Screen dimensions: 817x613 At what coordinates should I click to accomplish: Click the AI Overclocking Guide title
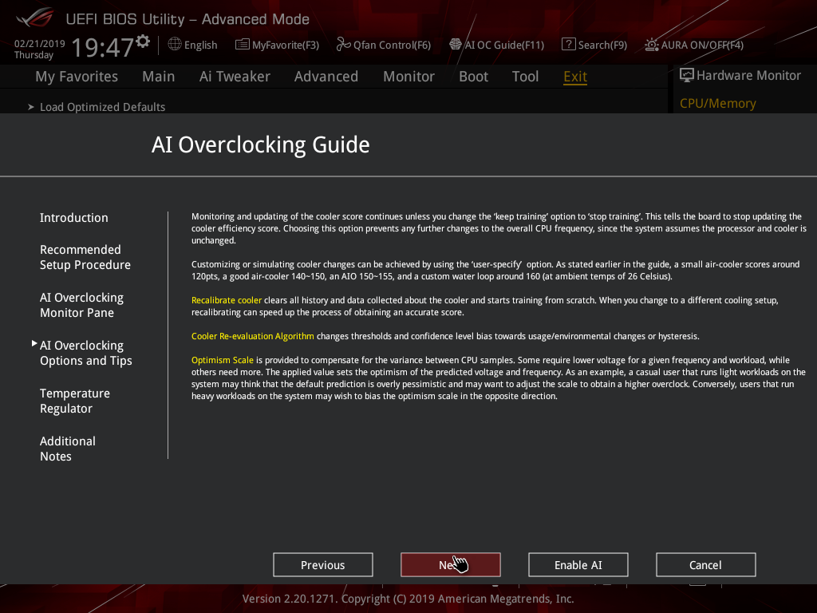tap(261, 145)
